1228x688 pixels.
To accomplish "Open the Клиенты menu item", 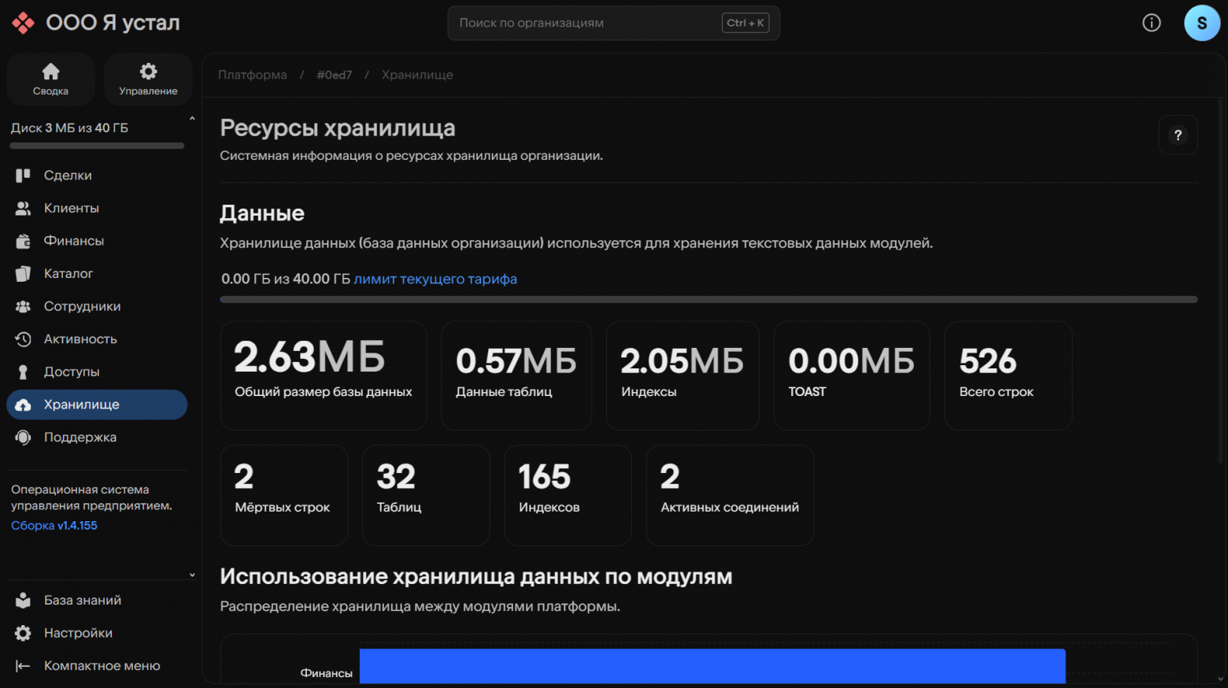I will (x=97, y=209).
